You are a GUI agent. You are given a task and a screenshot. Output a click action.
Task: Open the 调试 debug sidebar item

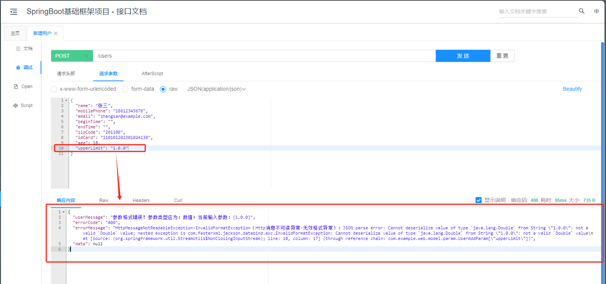24,68
